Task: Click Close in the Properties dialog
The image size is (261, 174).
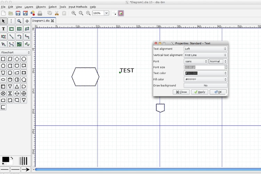Action: click(181, 92)
